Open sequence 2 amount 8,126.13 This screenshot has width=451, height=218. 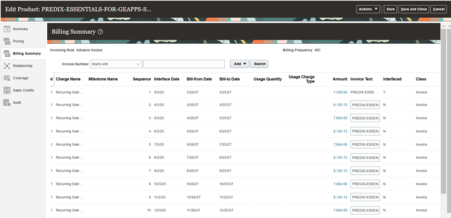pyautogui.click(x=340, y=105)
